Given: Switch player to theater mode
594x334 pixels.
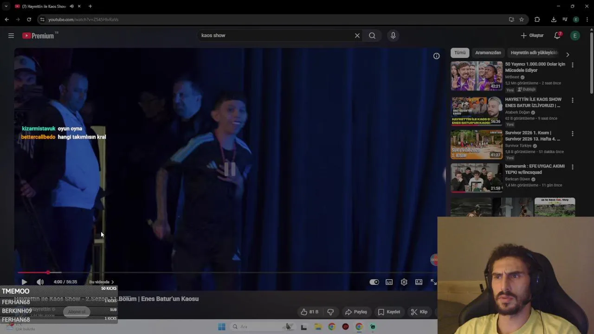Looking at the screenshot, I should pos(419,282).
